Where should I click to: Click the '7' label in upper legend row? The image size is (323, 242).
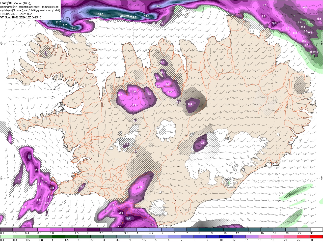pyautogui.click(x=187, y=233)
